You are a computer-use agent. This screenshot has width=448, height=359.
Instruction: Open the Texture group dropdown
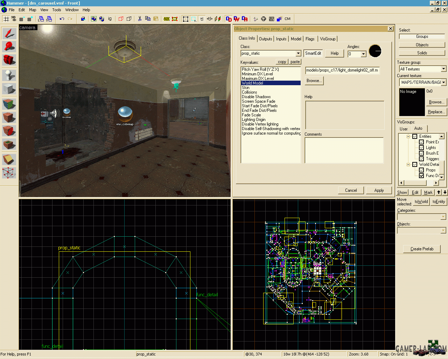click(443, 69)
